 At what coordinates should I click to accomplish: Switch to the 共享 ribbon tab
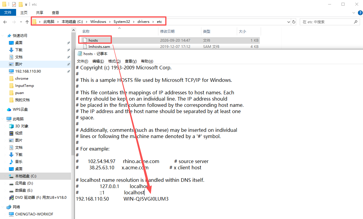(x=40, y=12)
